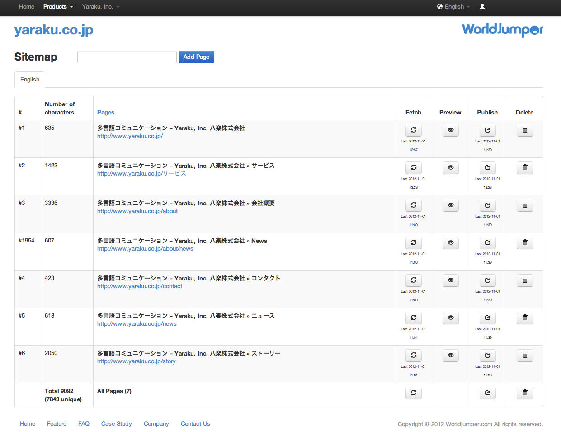Delete the news page row #5
Viewport: 561px width, 432px height.
click(524, 318)
